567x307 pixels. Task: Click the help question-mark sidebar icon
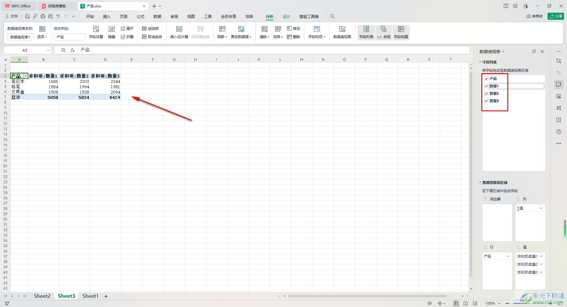tap(559, 132)
